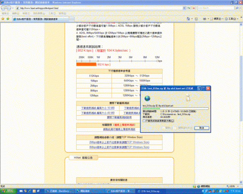The height and width of the screenshot is (194, 243).
Task: Select the HiNet customer service tab
Action: point(40,19)
